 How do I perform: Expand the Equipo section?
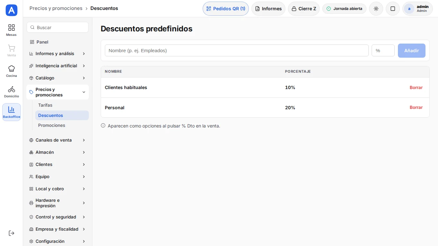pyautogui.click(x=57, y=176)
